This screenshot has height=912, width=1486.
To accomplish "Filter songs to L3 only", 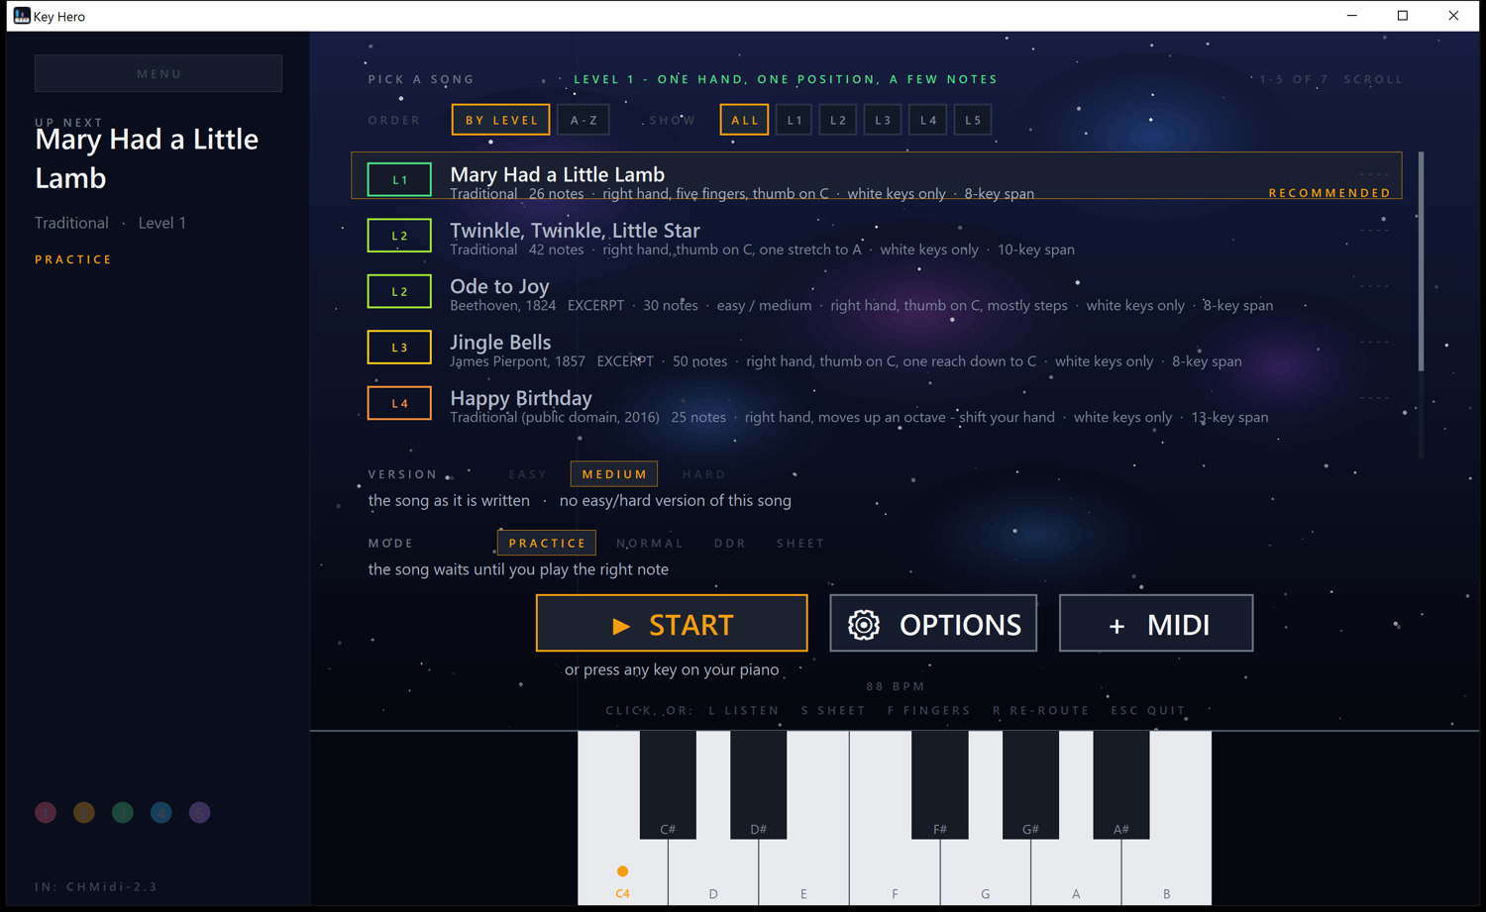I will pos(883,120).
